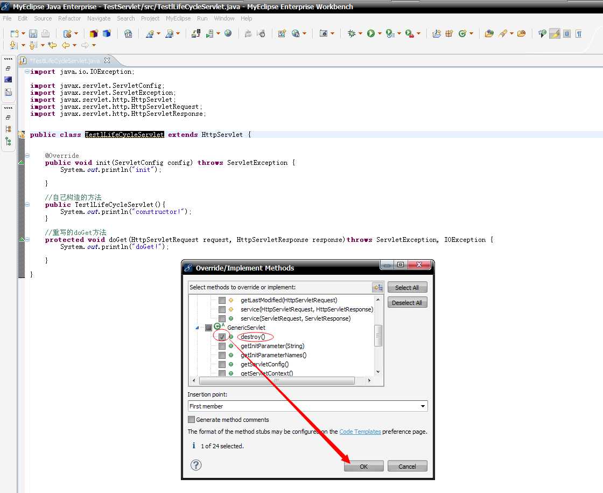Image resolution: width=603 pixels, height=493 pixels.
Task: Confirm the dialog with OK
Action: click(x=364, y=466)
